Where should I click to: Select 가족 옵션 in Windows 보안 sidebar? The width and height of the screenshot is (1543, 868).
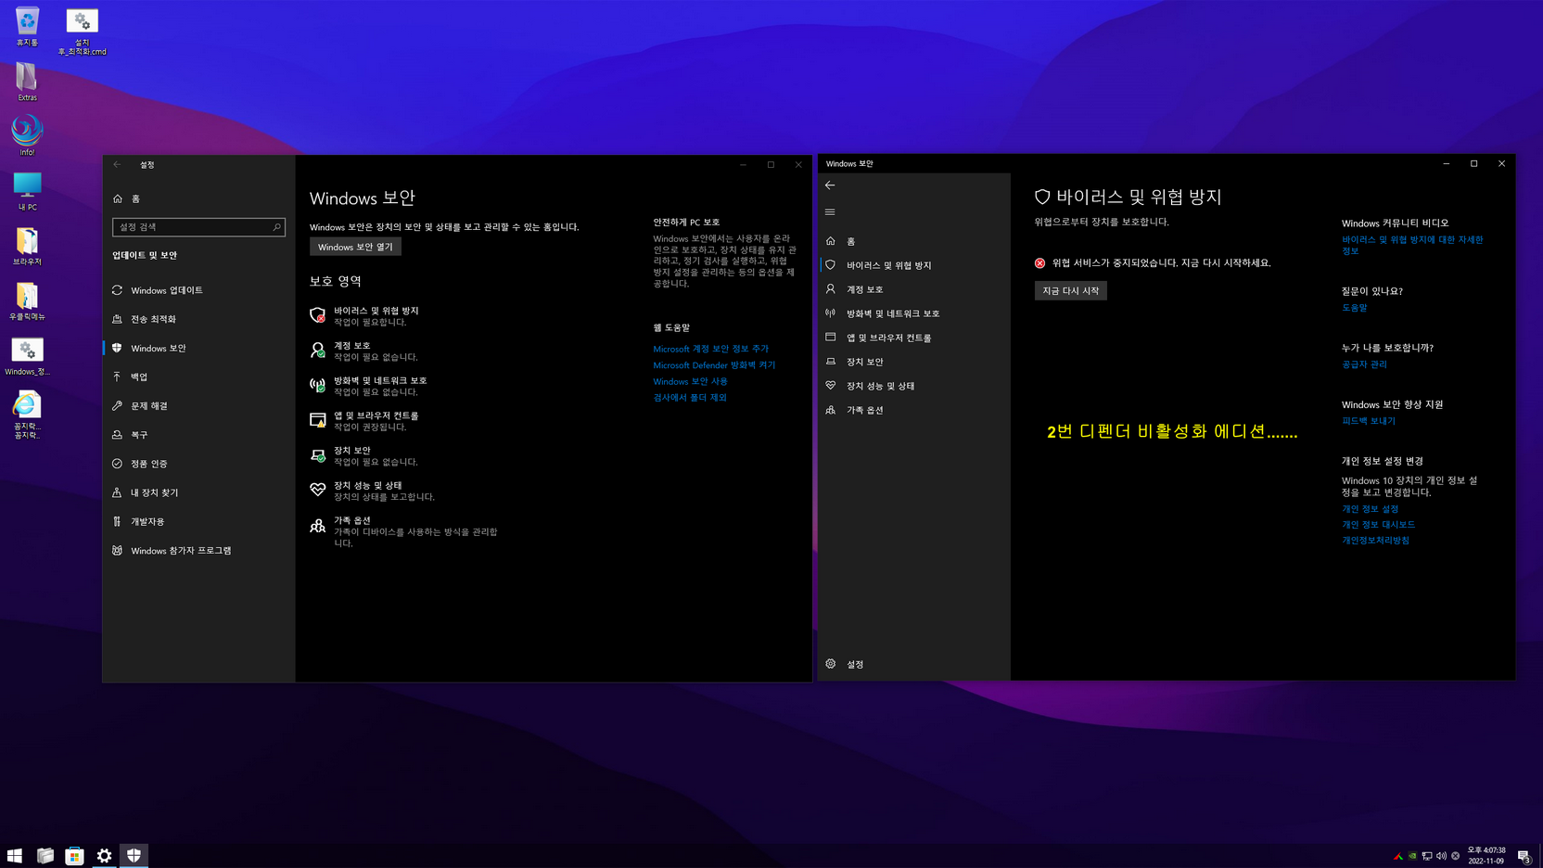click(913, 410)
